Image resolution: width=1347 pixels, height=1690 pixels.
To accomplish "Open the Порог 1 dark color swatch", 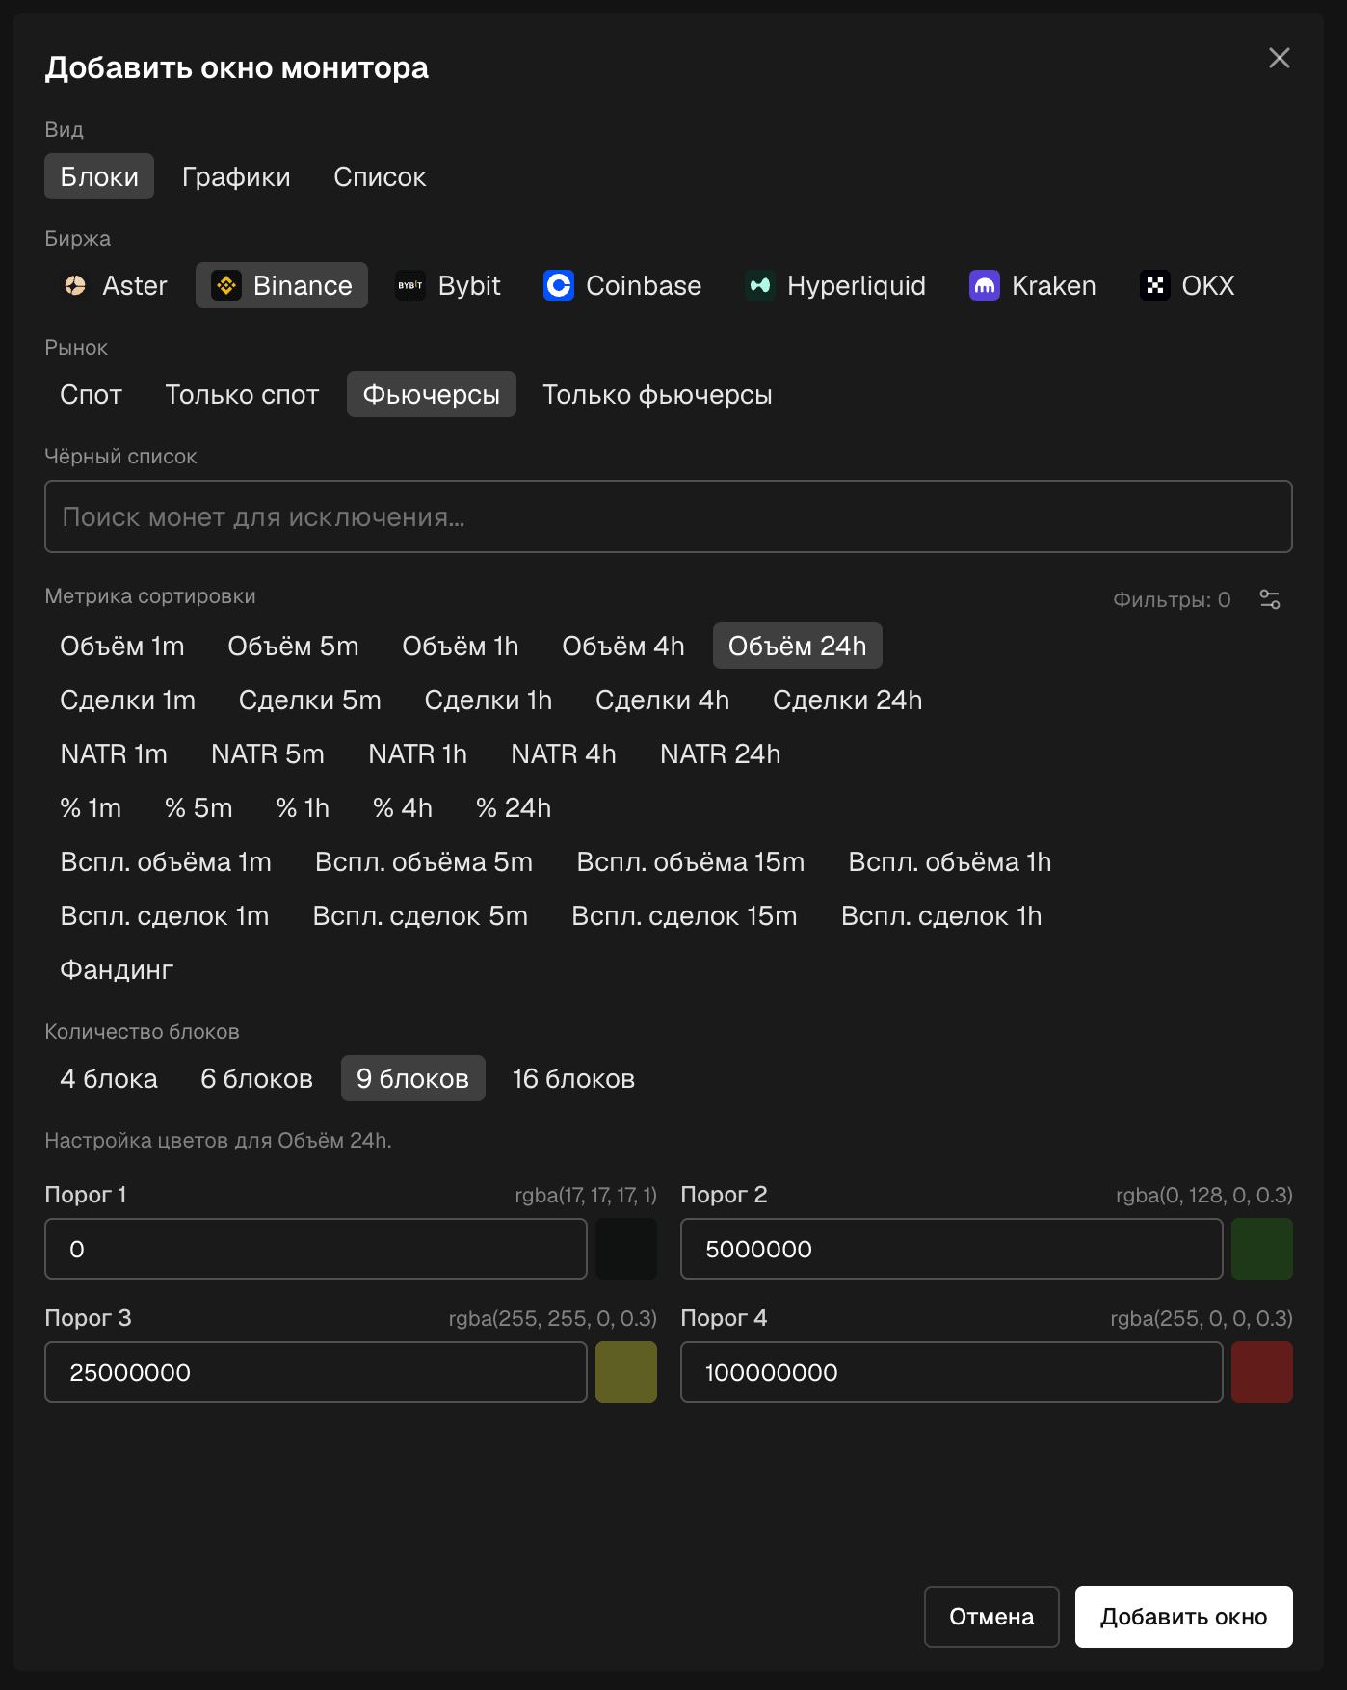I will click(626, 1250).
